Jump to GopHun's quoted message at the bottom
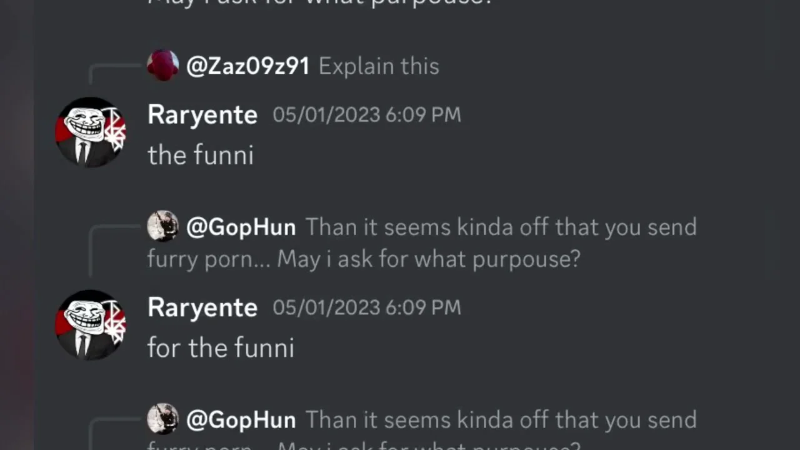This screenshot has width=800, height=450. pyautogui.click(x=500, y=420)
